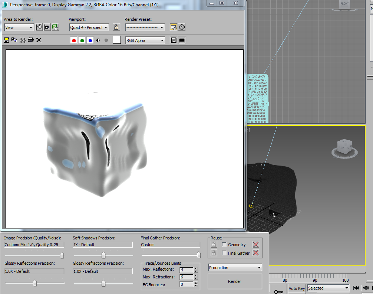The height and width of the screenshot is (294, 373).
Task: Click the previous frame playback button
Action: [366, 288]
